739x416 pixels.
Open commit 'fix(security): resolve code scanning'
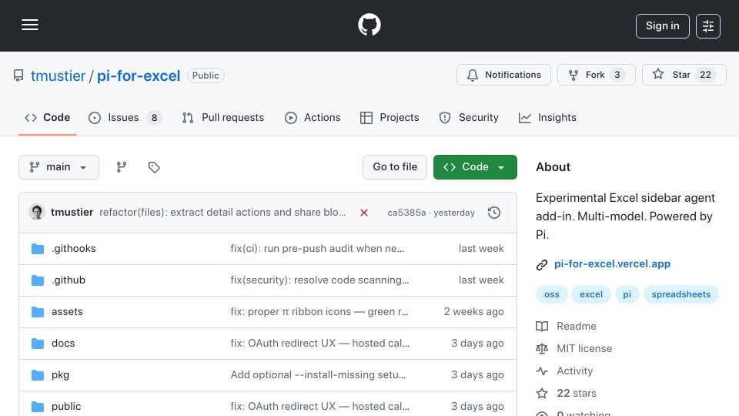pos(319,280)
